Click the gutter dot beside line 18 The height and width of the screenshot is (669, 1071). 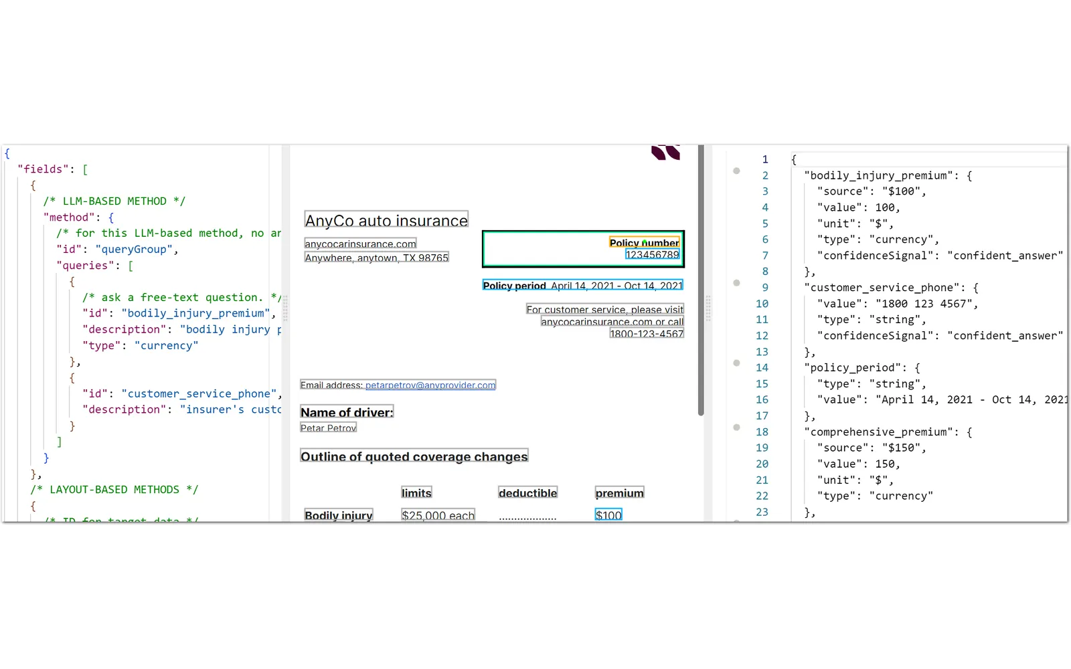[736, 427]
